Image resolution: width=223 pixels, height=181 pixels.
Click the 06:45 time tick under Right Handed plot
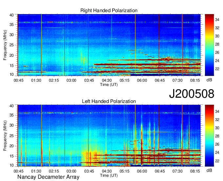pos(160,80)
